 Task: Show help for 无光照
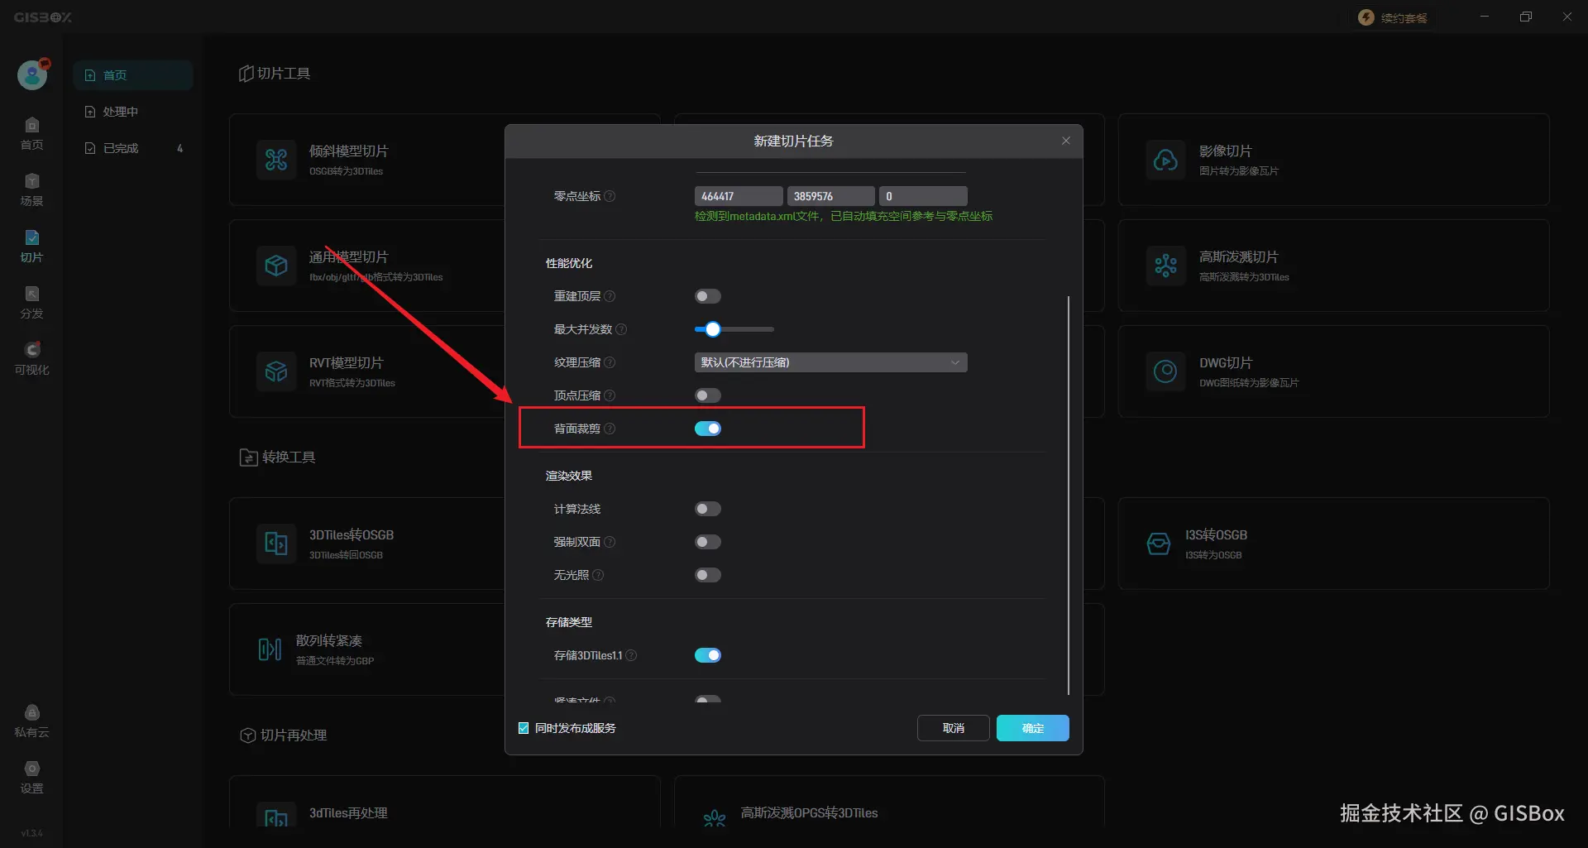(598, 575)
